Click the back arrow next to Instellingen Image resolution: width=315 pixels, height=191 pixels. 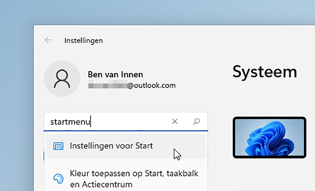pos(48,40)
